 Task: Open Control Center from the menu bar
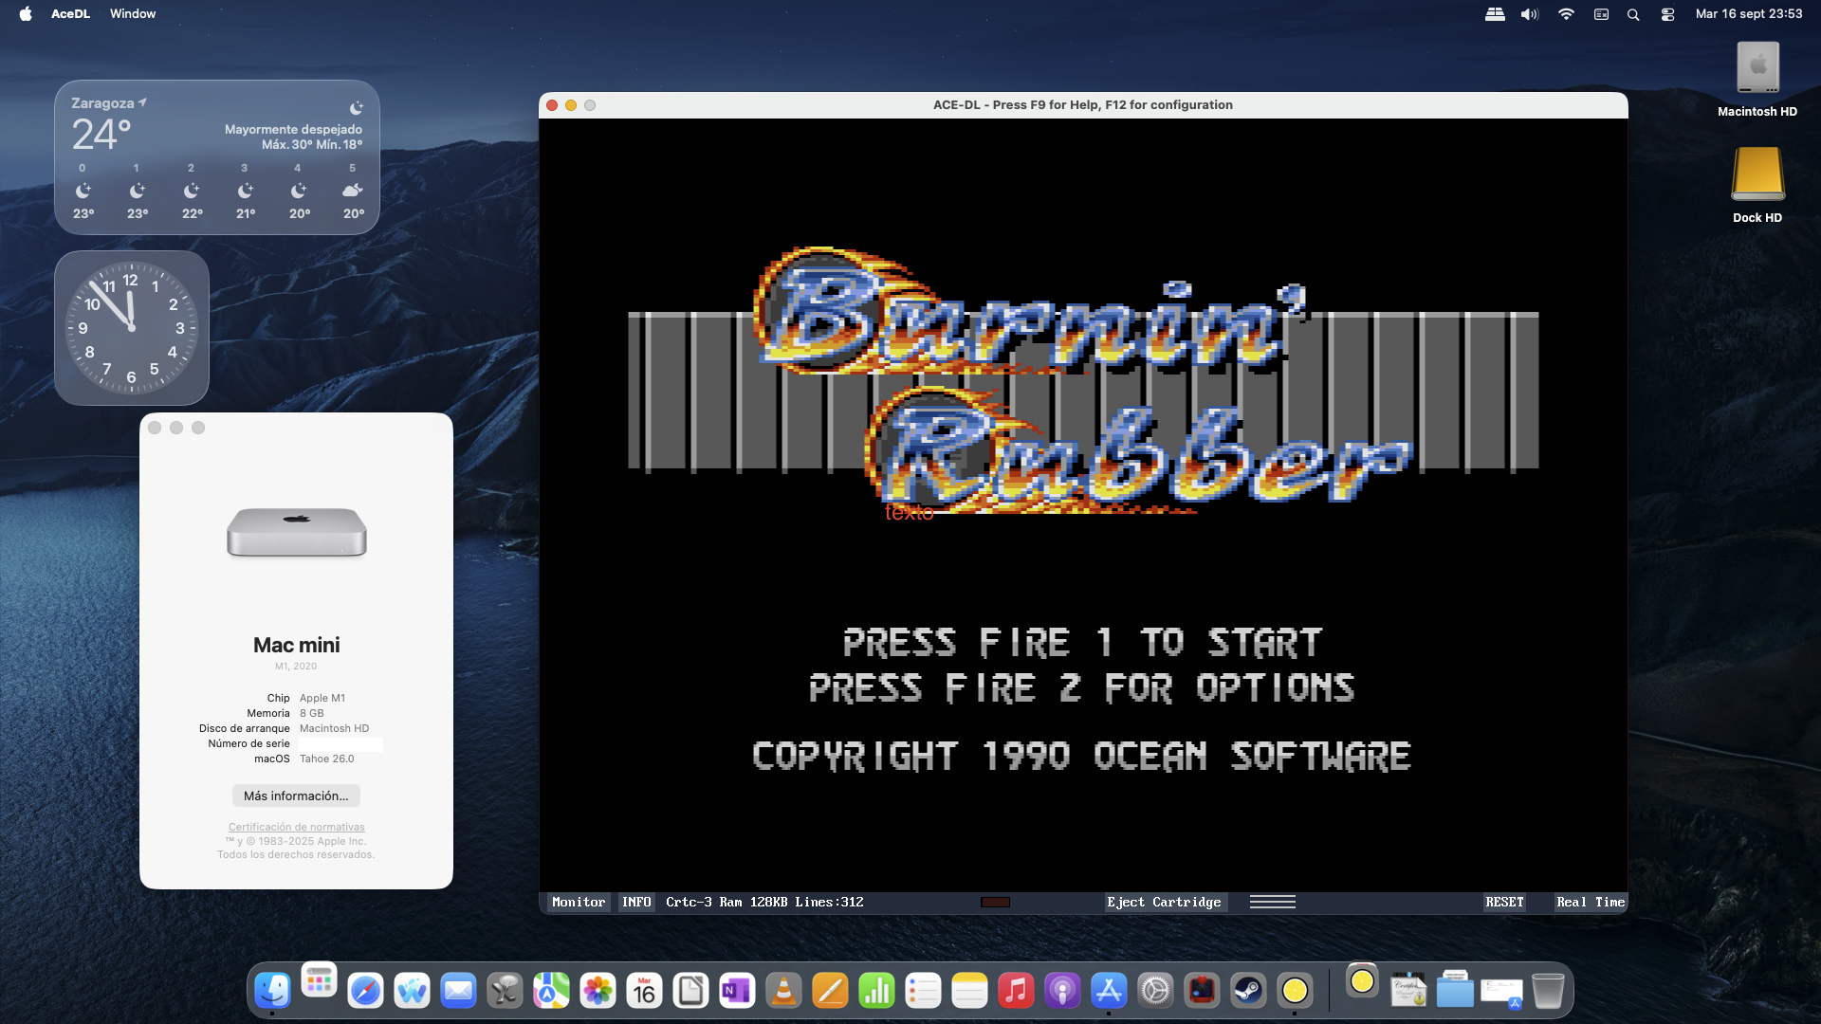(x=1667, y=14)
